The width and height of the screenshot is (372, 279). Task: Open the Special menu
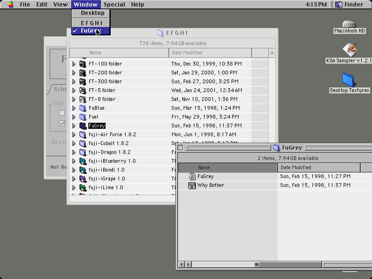point(114,4)
